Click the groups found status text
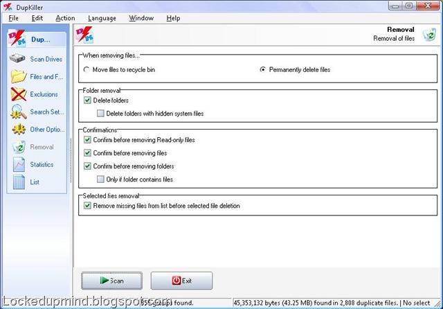The width and height of the screenshot is (443, 309). pyautogui.click(x=168, y=303)
